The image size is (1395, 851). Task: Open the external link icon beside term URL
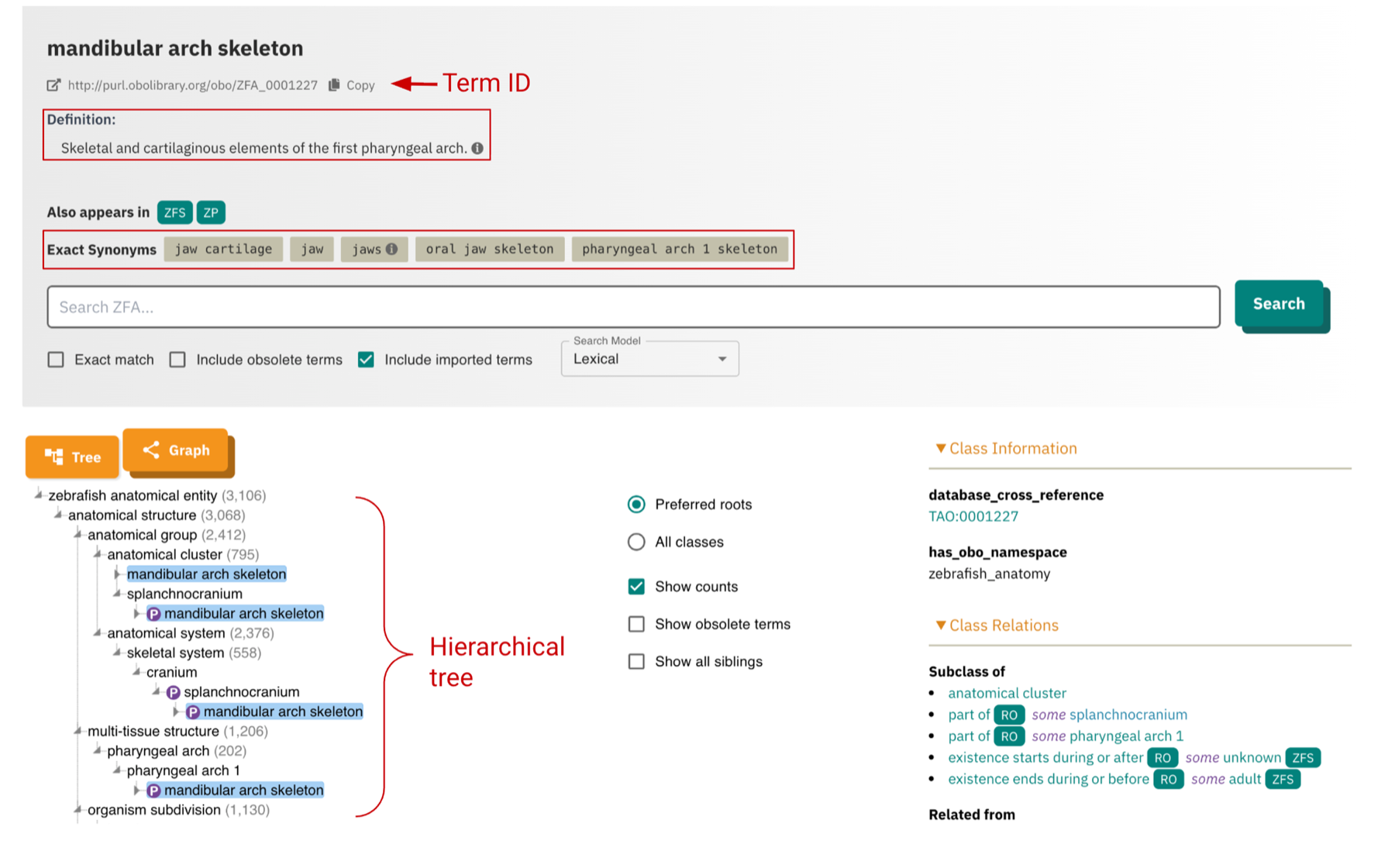click(53, 85)
